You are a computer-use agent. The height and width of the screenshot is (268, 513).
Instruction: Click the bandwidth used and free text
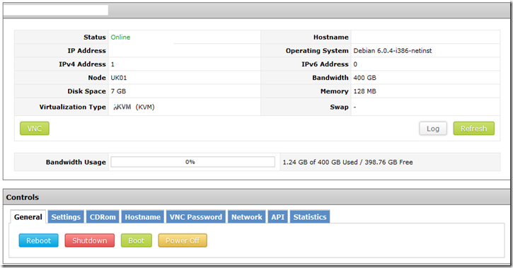point(347,162)
